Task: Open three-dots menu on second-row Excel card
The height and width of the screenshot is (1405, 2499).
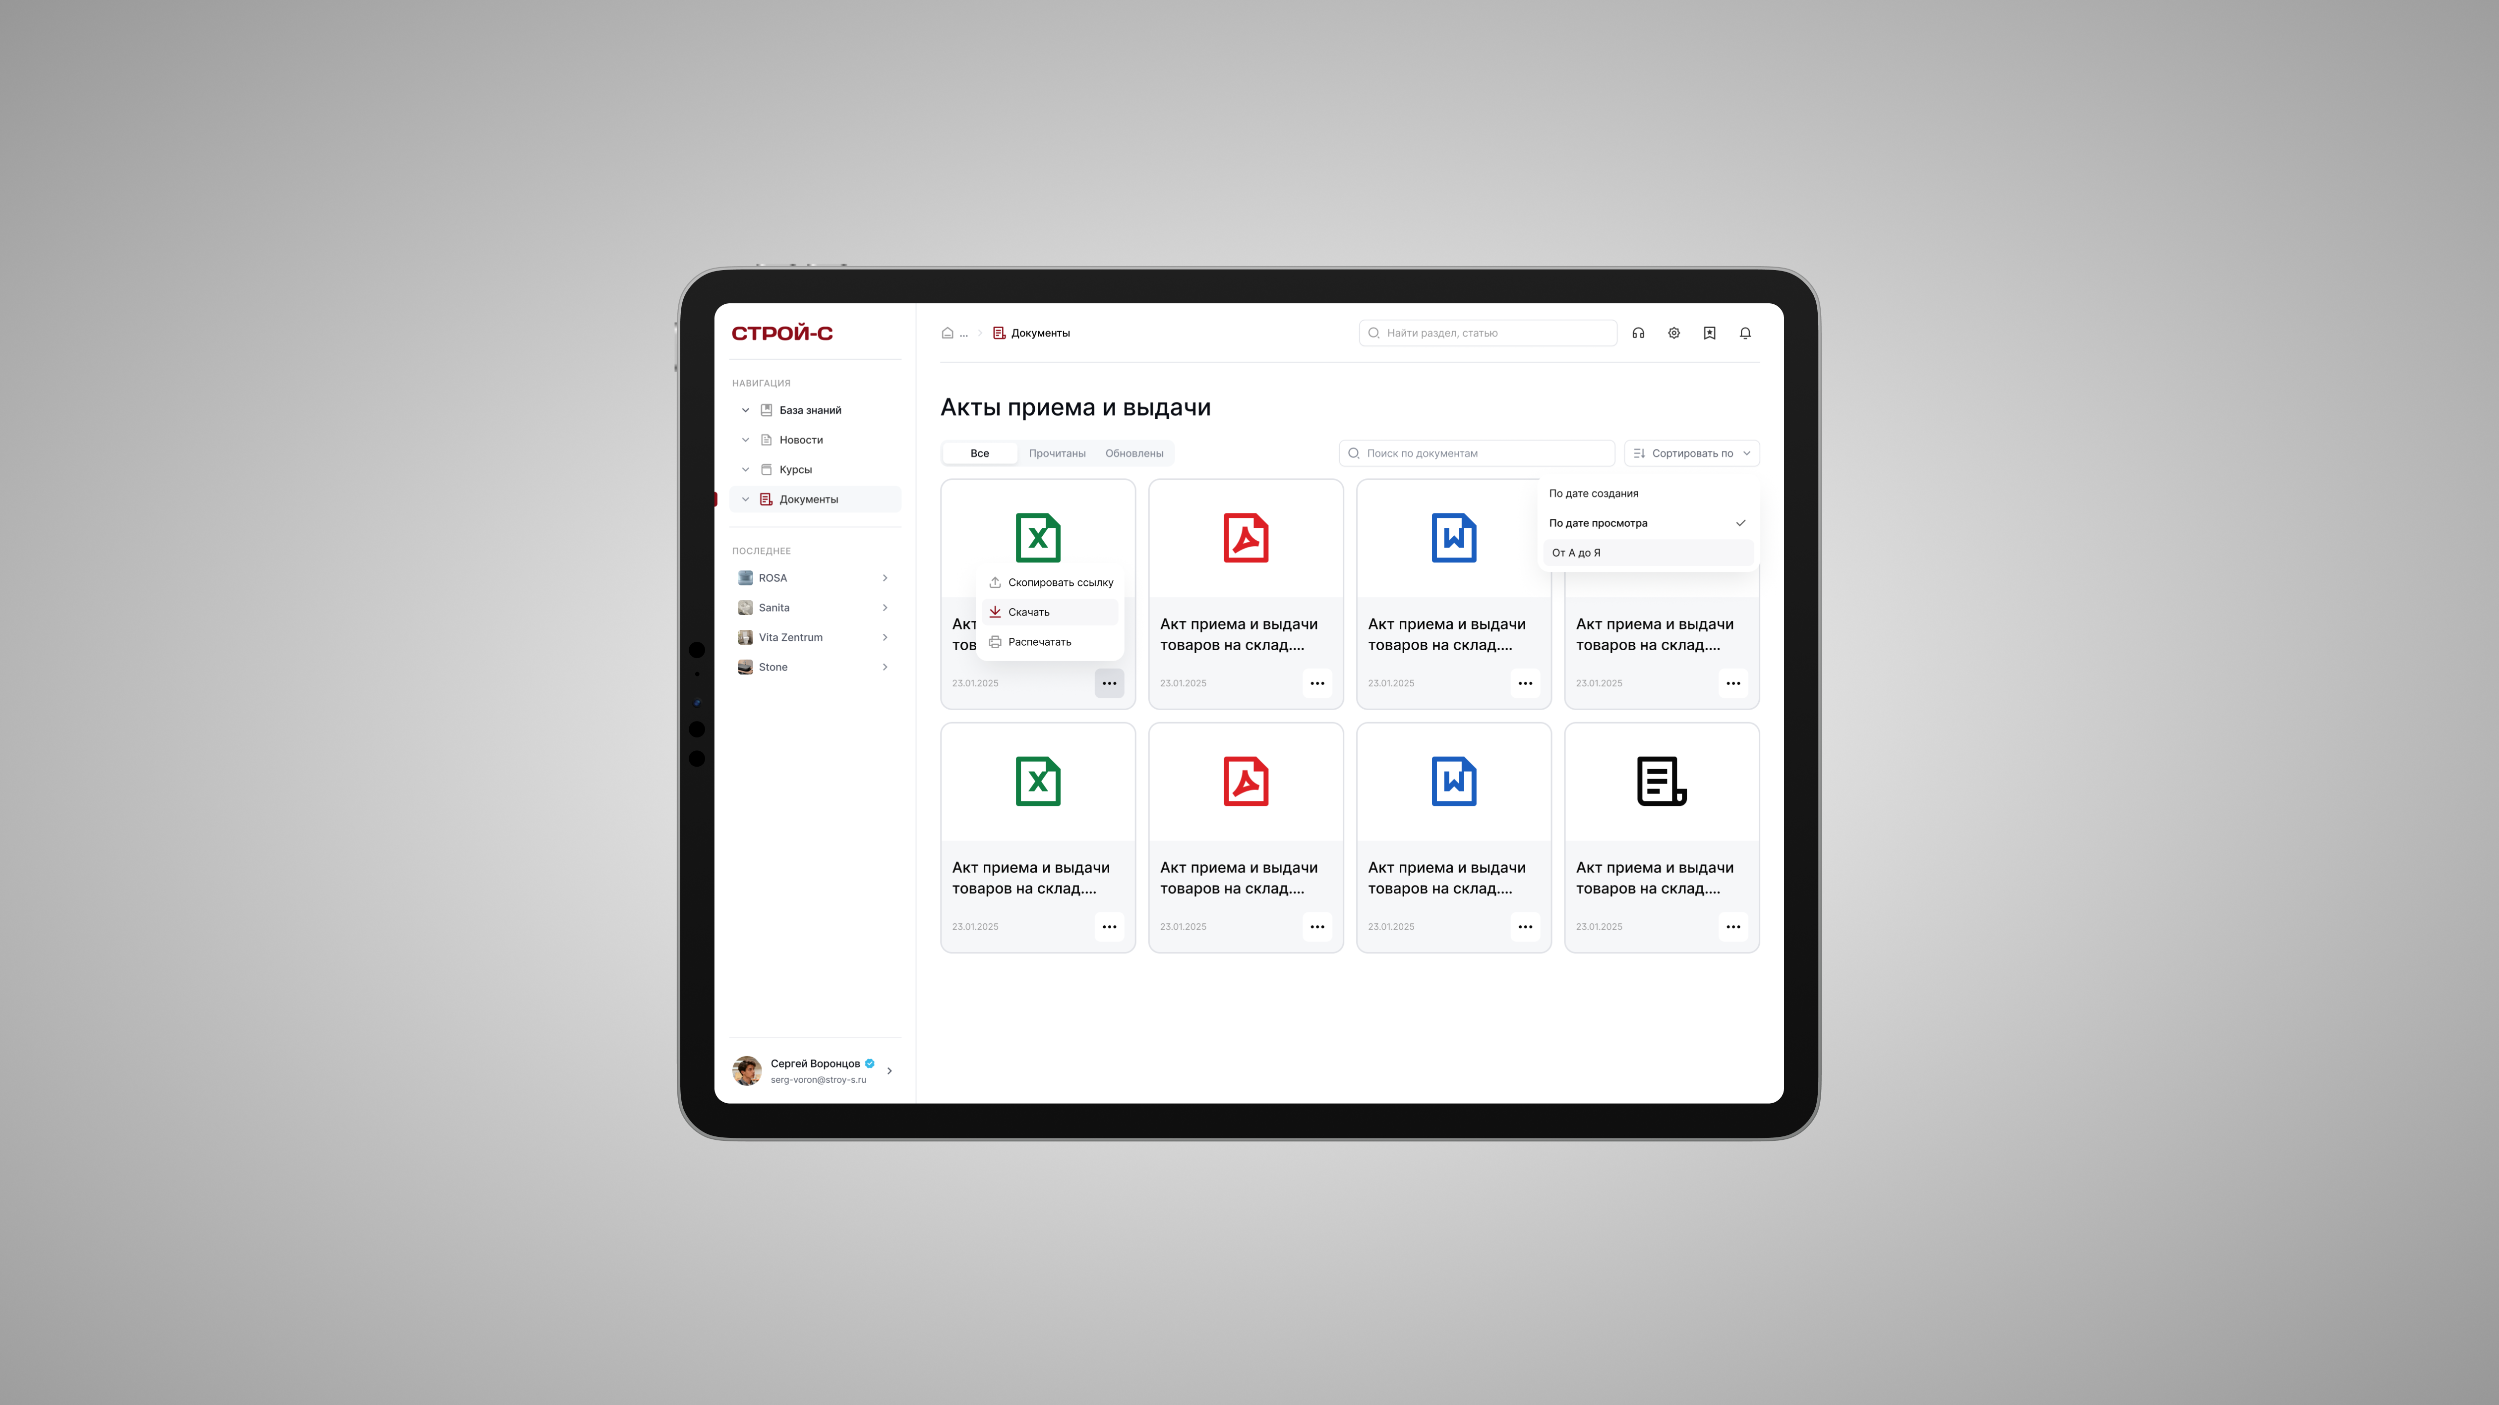Action: pyautogui.click(x=1109, y=927)
